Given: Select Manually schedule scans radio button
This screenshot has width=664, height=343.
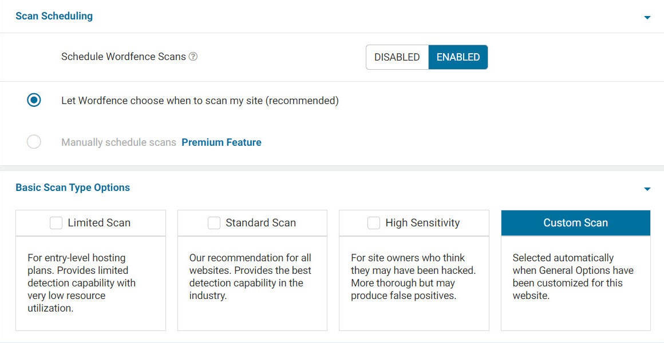Looking at the screenshot, I should point(34,142).
